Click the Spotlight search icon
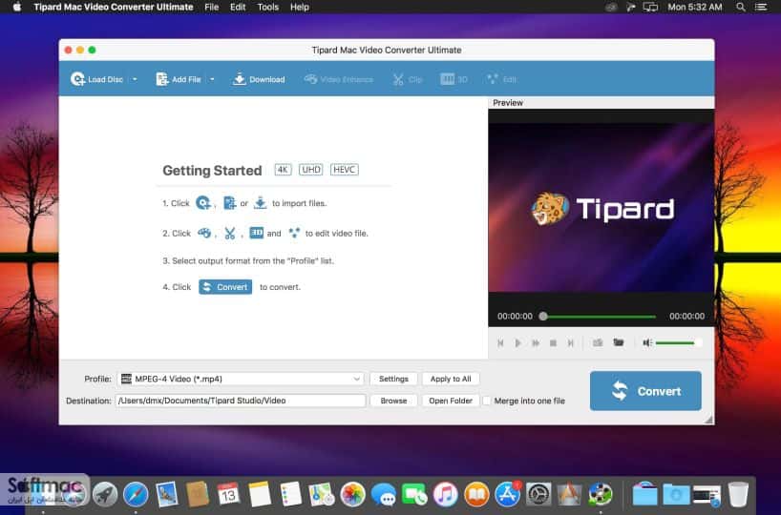781x515 pixels. (x=741, y=7)
